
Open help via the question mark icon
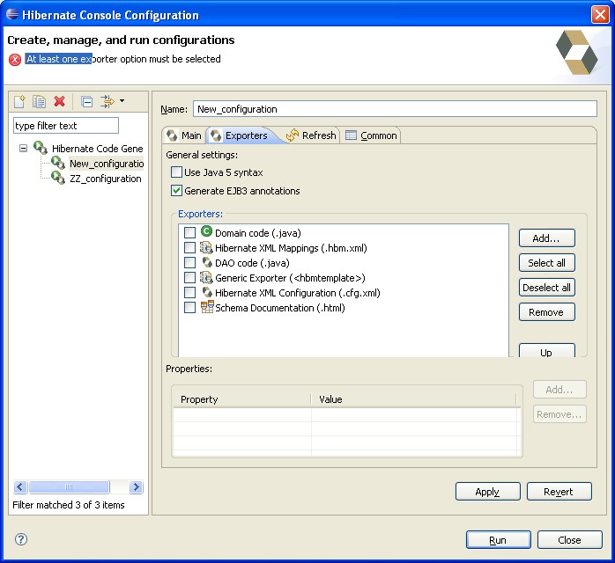pos(21,539)
